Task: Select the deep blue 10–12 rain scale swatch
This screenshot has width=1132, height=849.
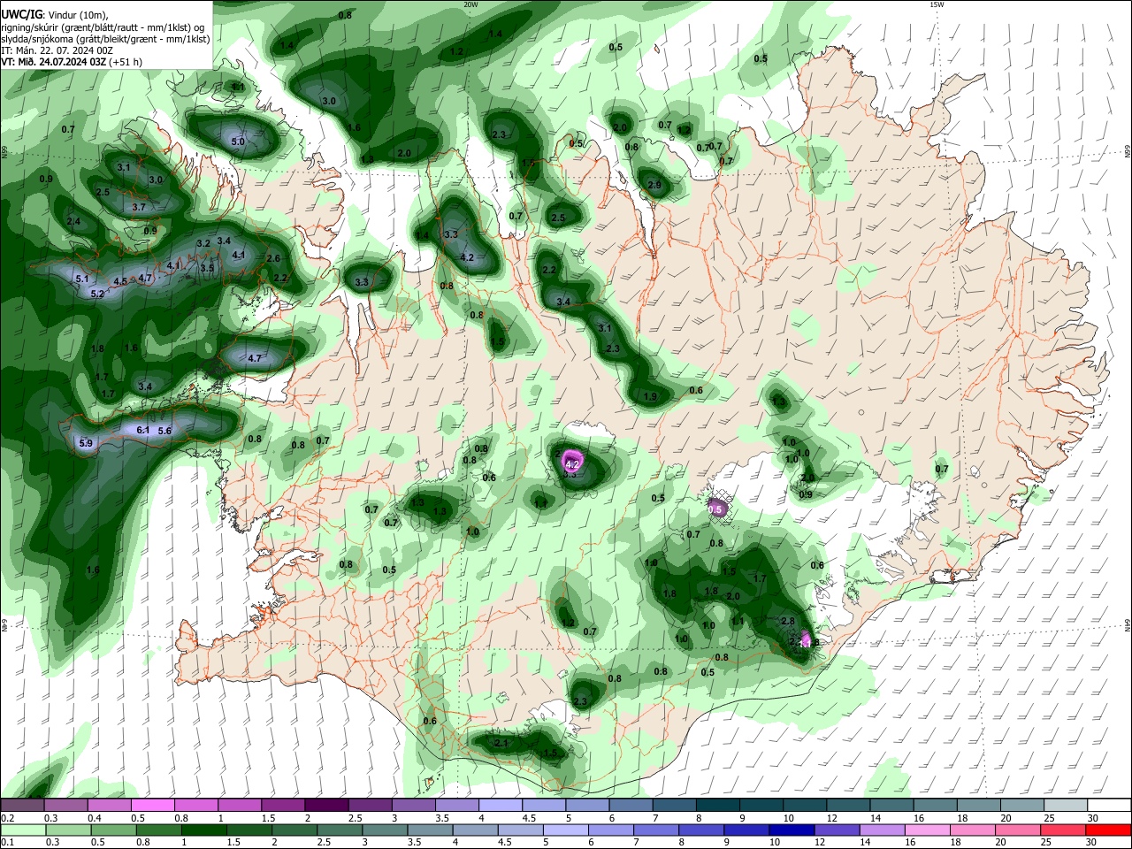Action: [792, 830]
